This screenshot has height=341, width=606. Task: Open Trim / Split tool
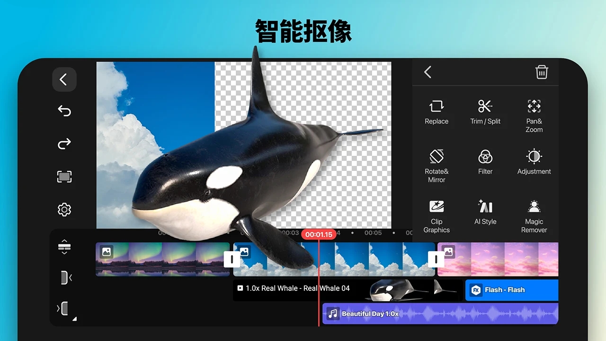[485, 112]
